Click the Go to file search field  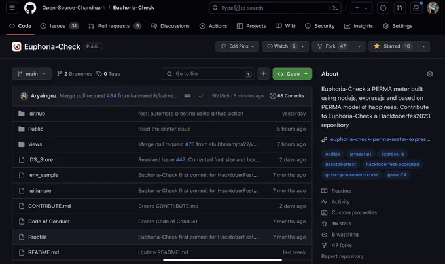click(x=208, y=74)
